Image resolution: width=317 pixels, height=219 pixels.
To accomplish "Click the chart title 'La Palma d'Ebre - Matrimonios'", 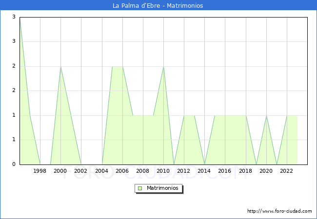I will click(158, 6).
